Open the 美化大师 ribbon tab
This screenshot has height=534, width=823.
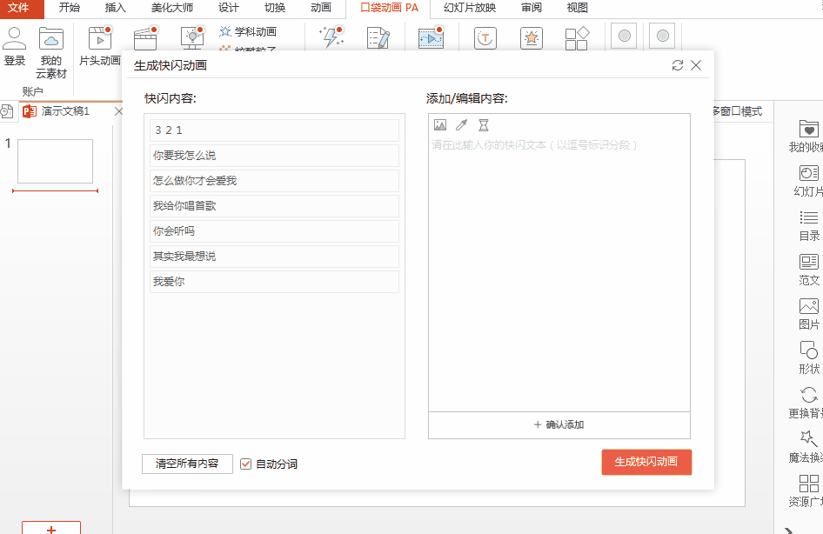172,8
